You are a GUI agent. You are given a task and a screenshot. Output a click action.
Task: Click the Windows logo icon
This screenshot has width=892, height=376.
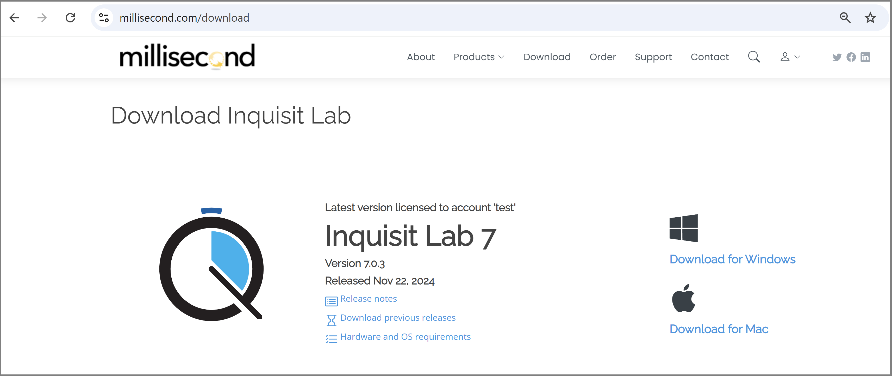click(x=684, y=228)
